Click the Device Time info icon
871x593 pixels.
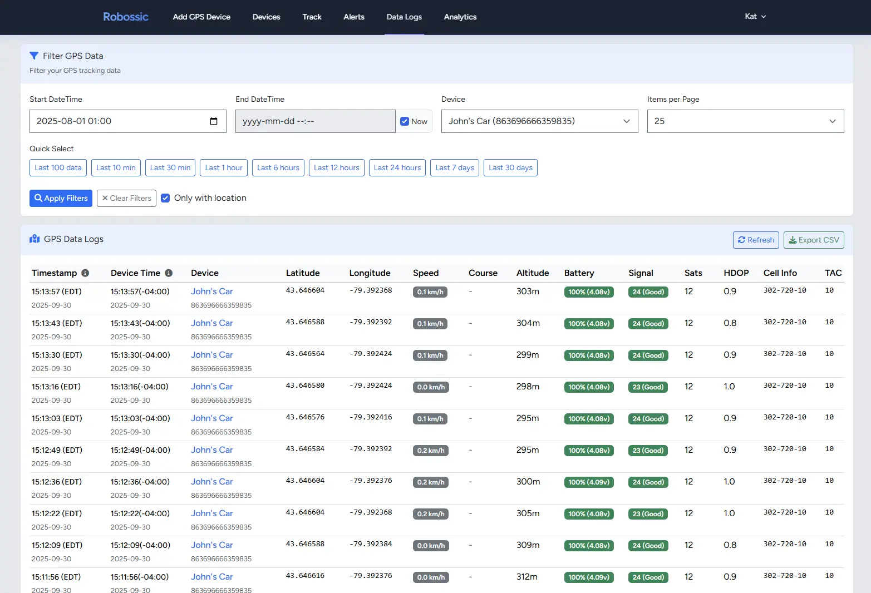click(169, 273)
